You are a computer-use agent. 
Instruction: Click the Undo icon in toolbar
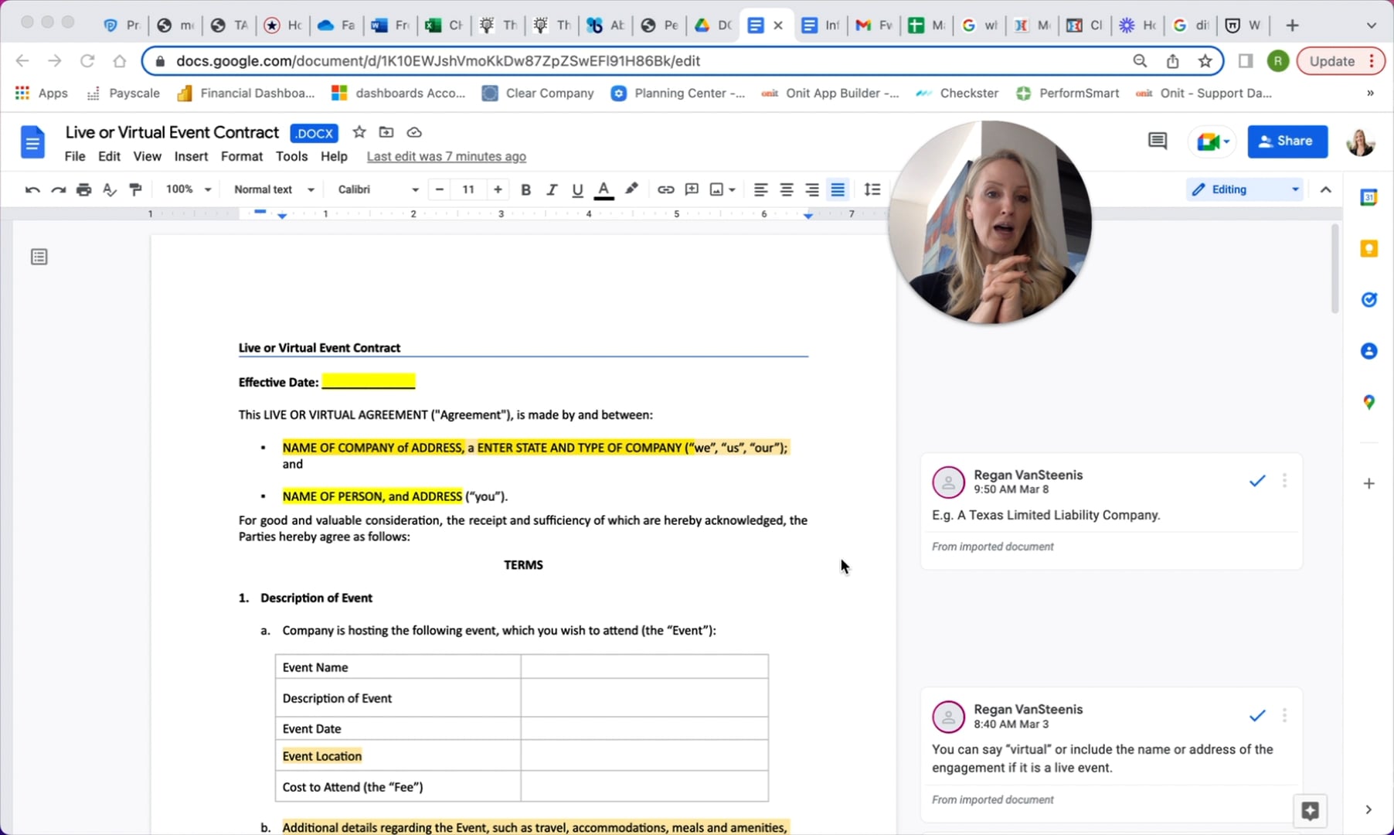32,189
